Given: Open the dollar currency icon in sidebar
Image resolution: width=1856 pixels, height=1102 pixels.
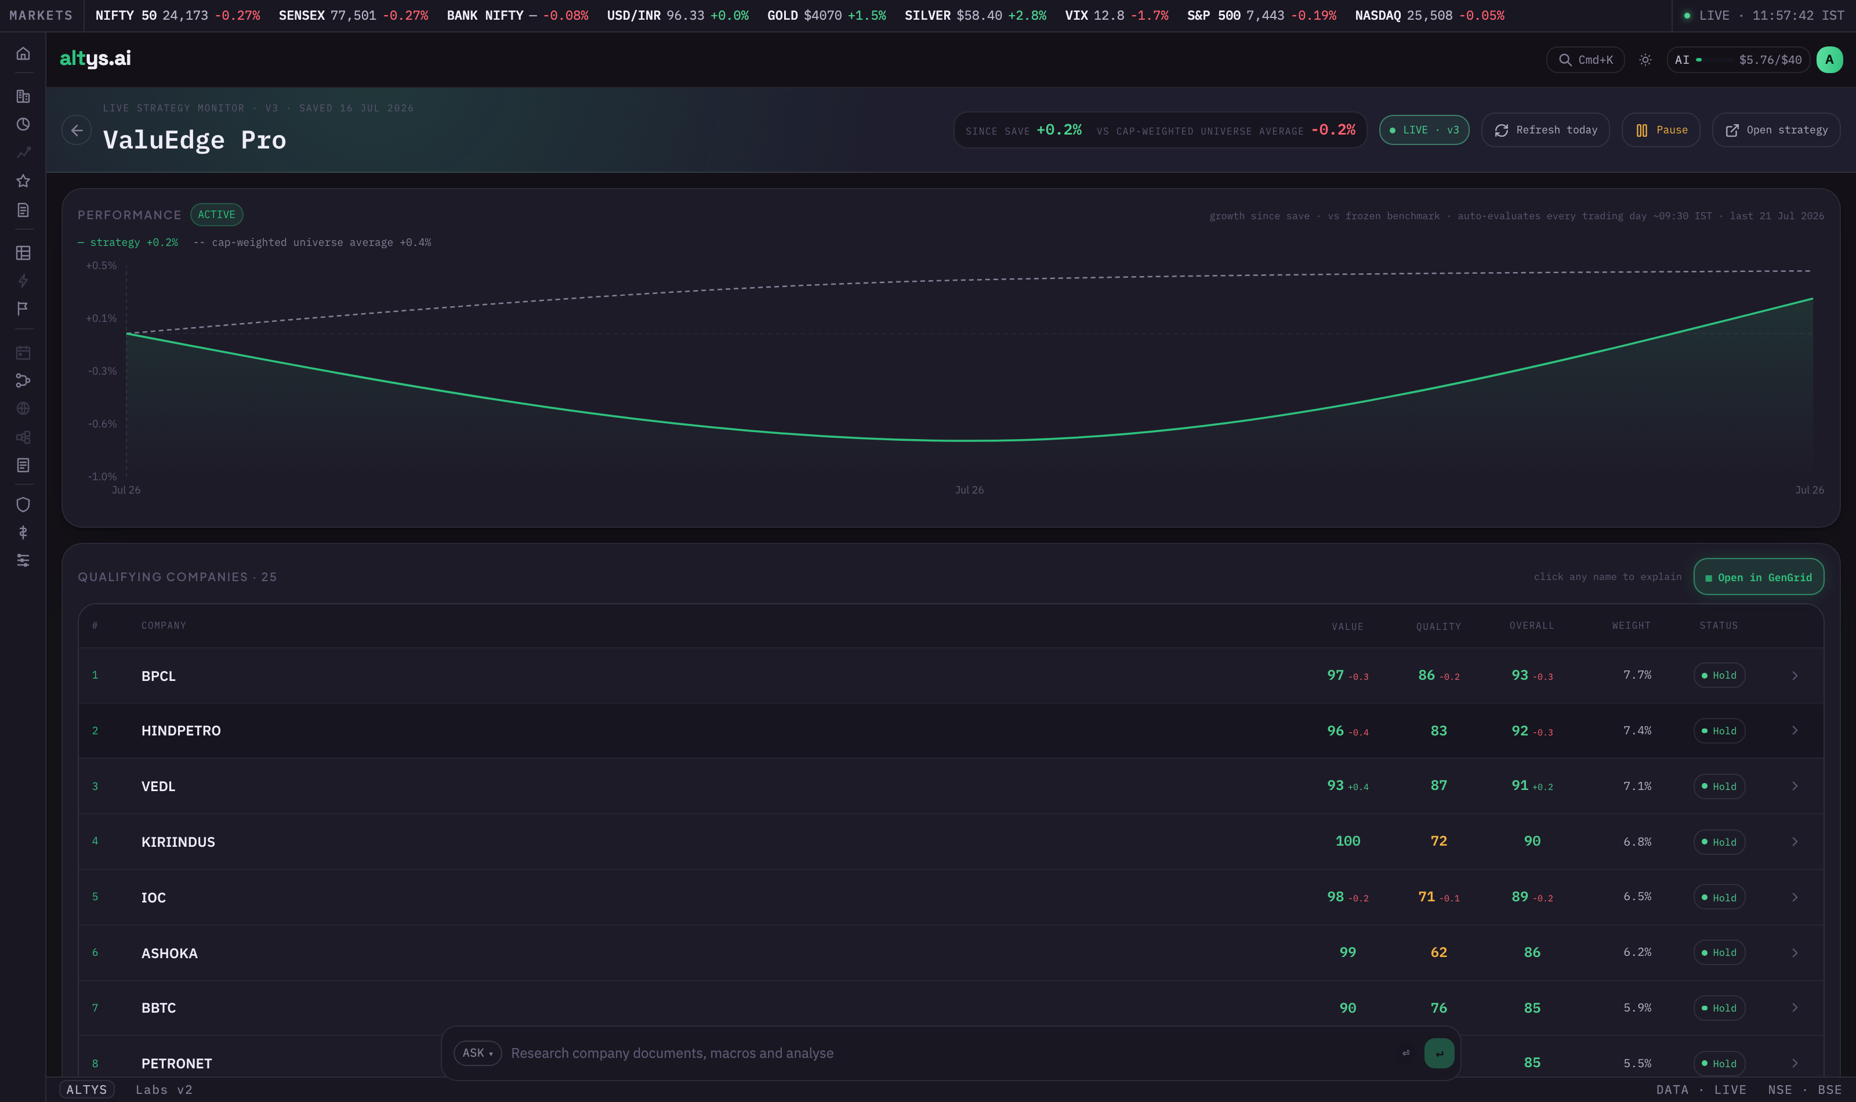Looking at the screenshot, I should click(x=23, y=532).
